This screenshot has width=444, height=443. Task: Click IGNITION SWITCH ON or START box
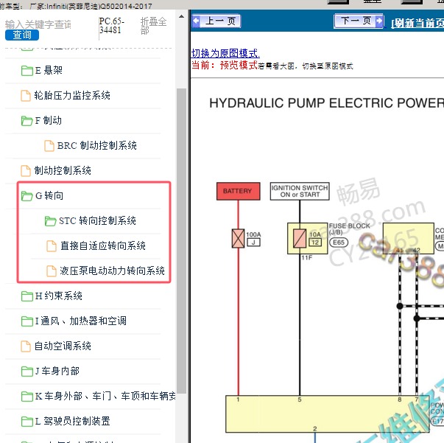(x=300, y=192)
